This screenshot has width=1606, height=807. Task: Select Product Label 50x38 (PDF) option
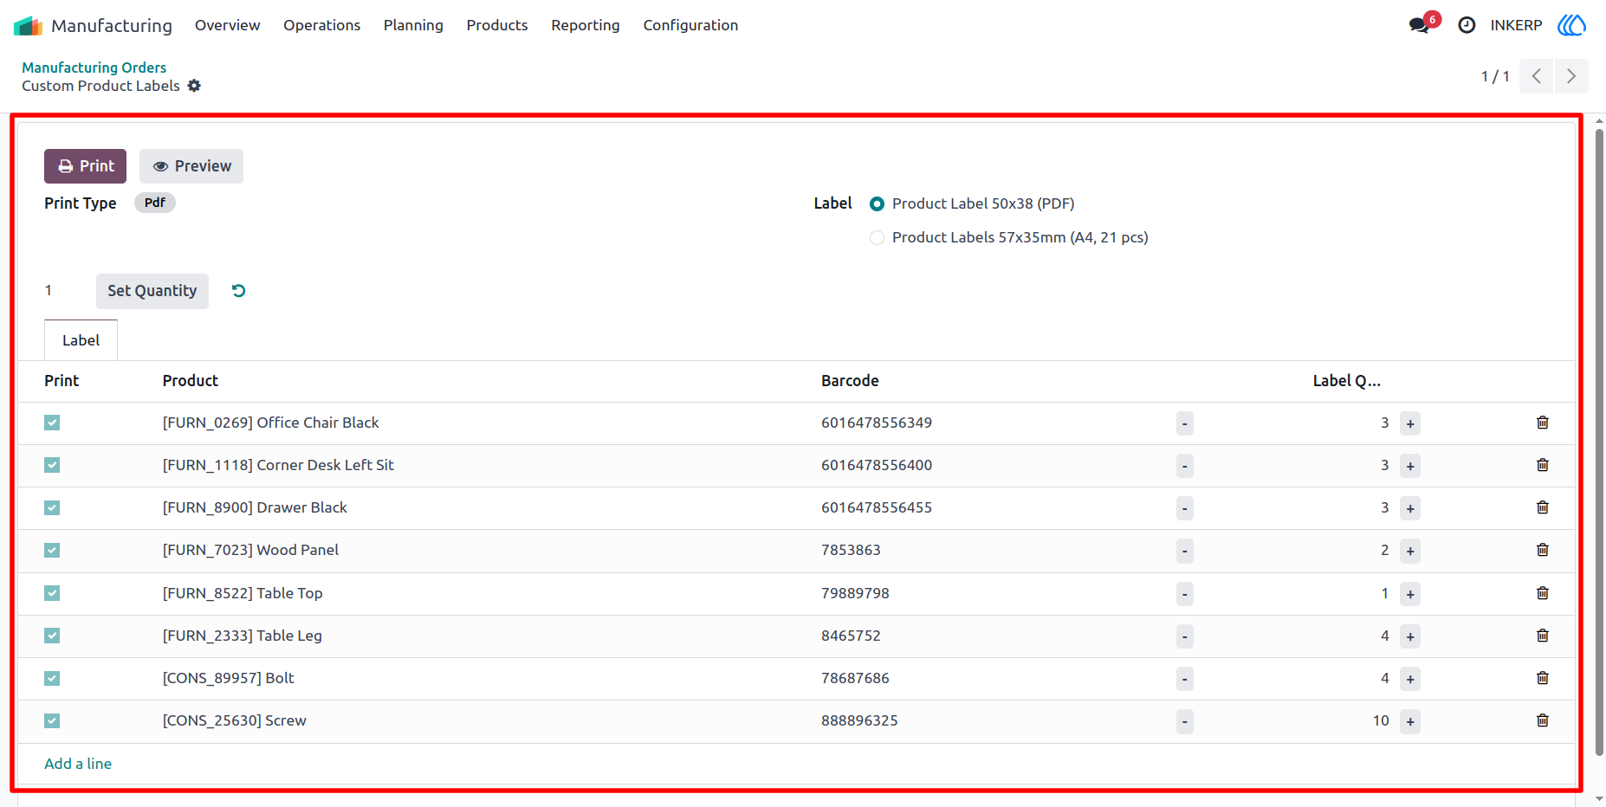click(x=877, y=204)
